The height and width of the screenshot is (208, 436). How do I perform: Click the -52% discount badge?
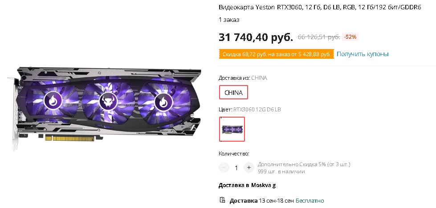[x=350, y=37]
